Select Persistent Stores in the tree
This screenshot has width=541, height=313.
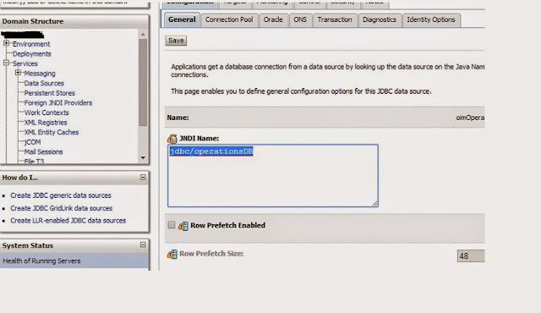(49, 93)
